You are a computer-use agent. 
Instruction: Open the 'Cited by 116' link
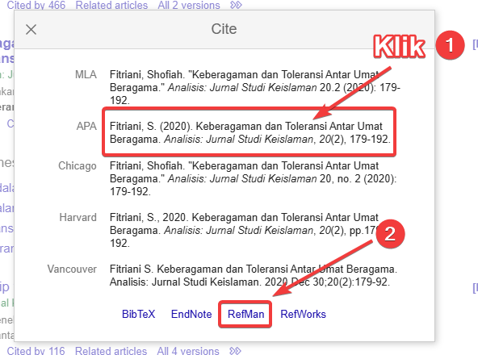click(36, 351)
